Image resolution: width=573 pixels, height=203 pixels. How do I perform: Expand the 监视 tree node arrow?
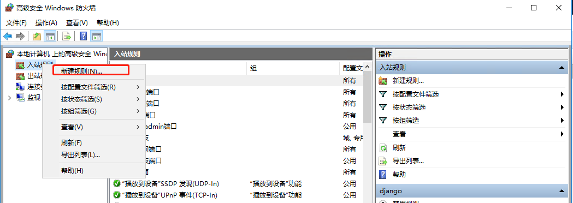(10, 98)
